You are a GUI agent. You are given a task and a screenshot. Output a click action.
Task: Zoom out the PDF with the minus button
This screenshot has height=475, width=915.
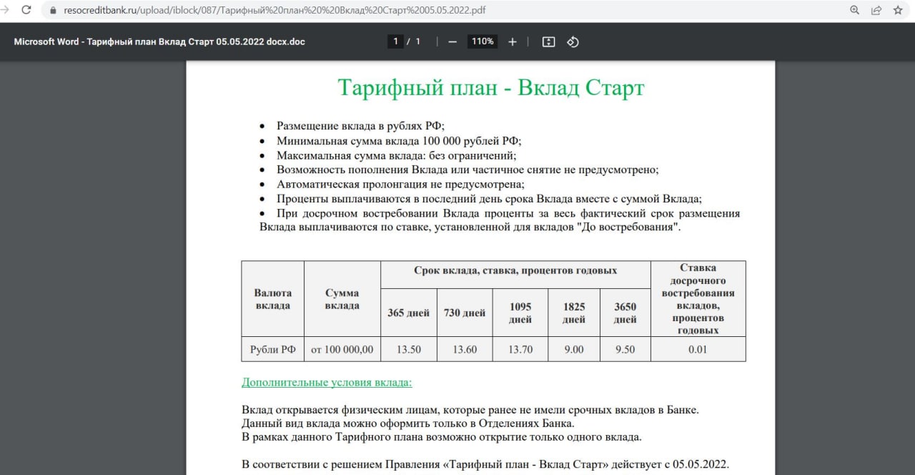[452, 42]
